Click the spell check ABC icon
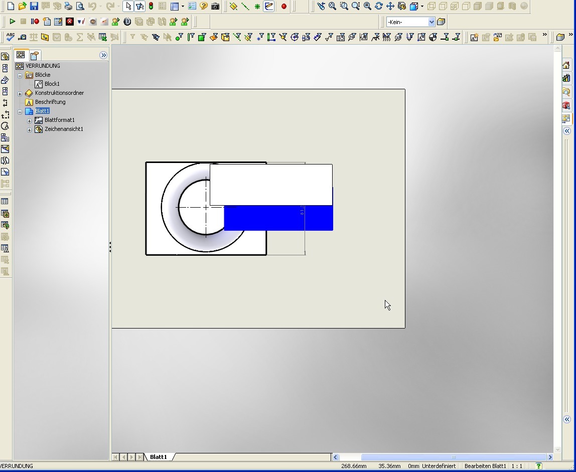This screenshot has width=576, height=472. 10,37
